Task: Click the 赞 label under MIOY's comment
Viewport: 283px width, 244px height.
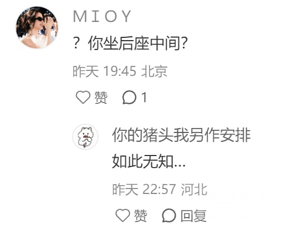Action: pyautogui.click(x=101, y=97)
